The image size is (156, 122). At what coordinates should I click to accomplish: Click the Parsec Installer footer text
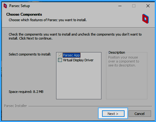point(15,106)
